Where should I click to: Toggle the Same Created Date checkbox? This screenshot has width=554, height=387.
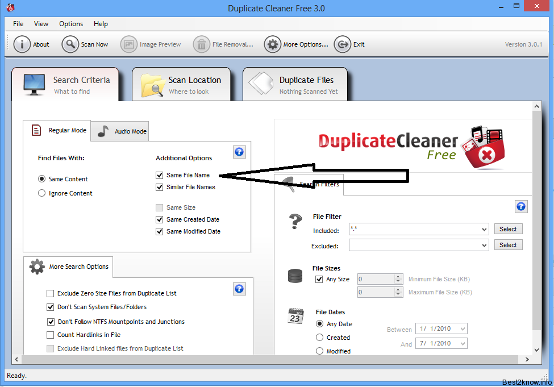pos(159,219)
